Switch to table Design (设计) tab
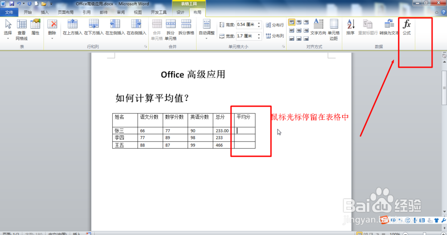Viewport: 447px width, 235px height. coord(180,12)
